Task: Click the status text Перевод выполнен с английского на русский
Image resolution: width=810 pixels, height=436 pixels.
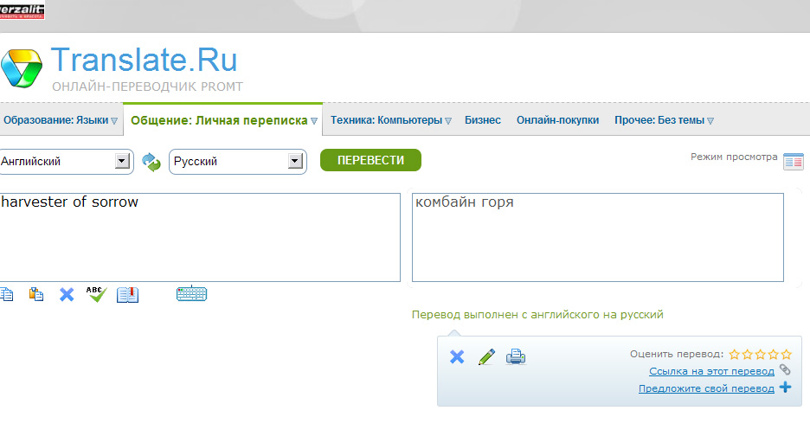Action: (x=537, y=315)
